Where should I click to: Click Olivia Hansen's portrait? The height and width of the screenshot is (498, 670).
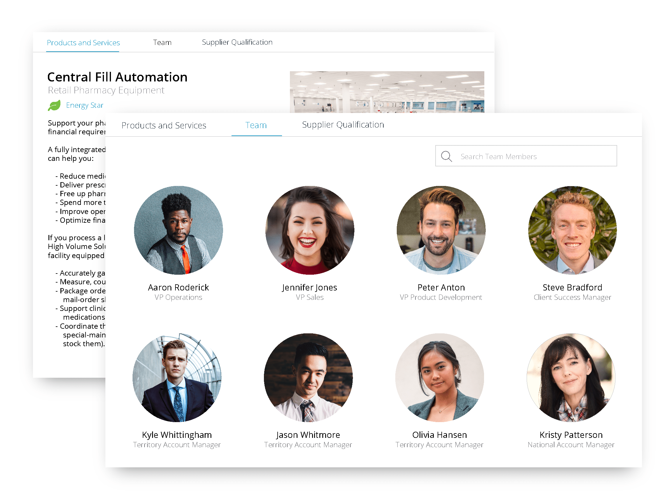[439, 377]
